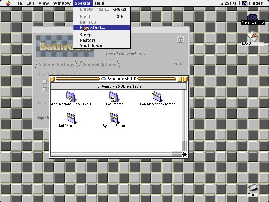Viewport: 269px width, 202px height.
Task: Click the horizontal scrollbar in Macintosh HD window
Action: click(x=116, y=154)
